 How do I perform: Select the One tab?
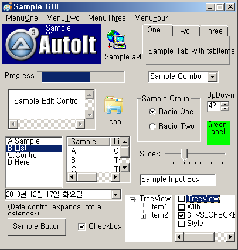tap(157, 30)
